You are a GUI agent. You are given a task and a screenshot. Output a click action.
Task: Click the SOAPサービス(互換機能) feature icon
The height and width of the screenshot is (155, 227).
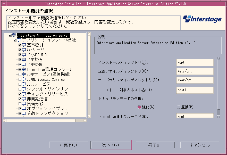[24, 74]
